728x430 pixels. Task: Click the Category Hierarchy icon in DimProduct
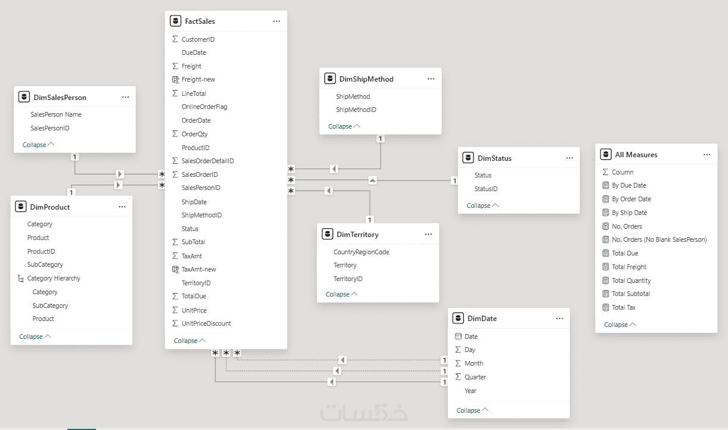pyautogui.click(x=21, y=278)
